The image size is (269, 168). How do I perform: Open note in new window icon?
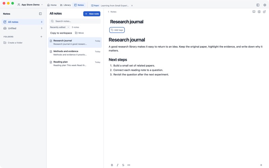pyautogui.click(x=264, y=12)
